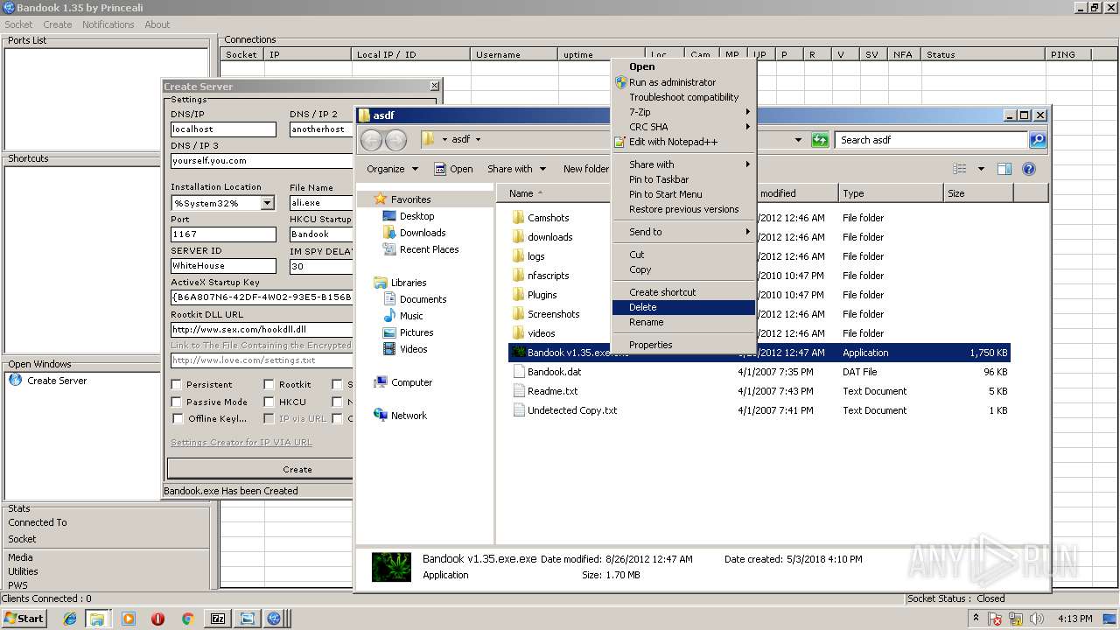Enable the Persistent checkbox

click(177, 384)
